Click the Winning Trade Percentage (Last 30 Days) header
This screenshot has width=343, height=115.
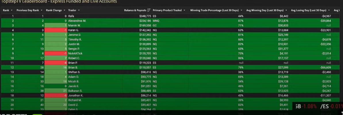215,10
